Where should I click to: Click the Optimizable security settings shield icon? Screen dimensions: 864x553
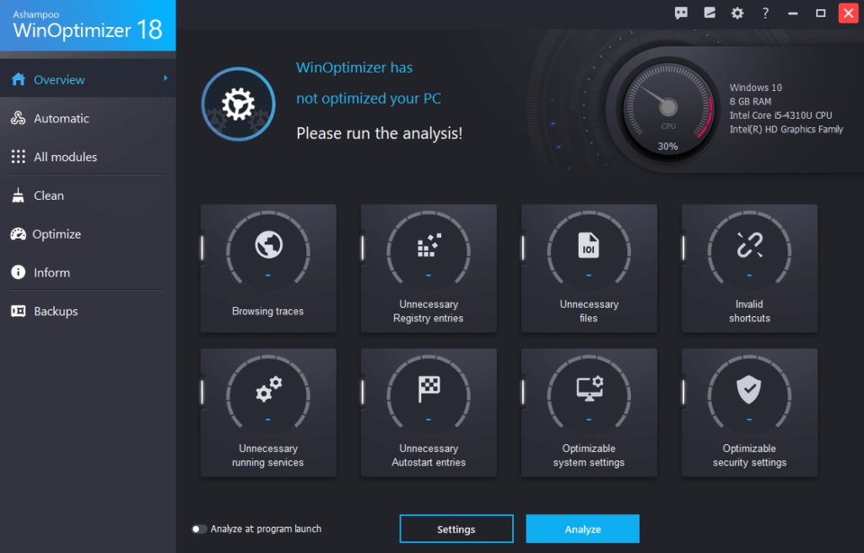(x=749, y=389)
